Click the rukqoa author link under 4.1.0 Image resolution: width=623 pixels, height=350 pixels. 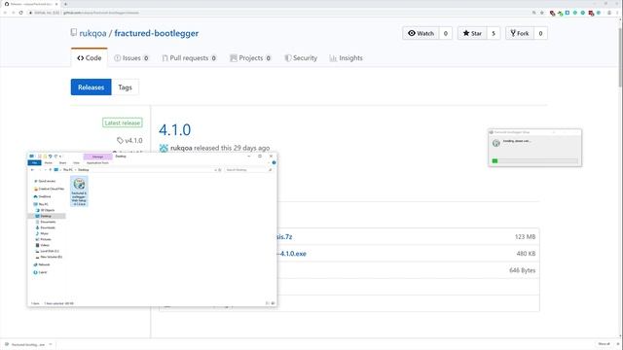click(181, 148)
